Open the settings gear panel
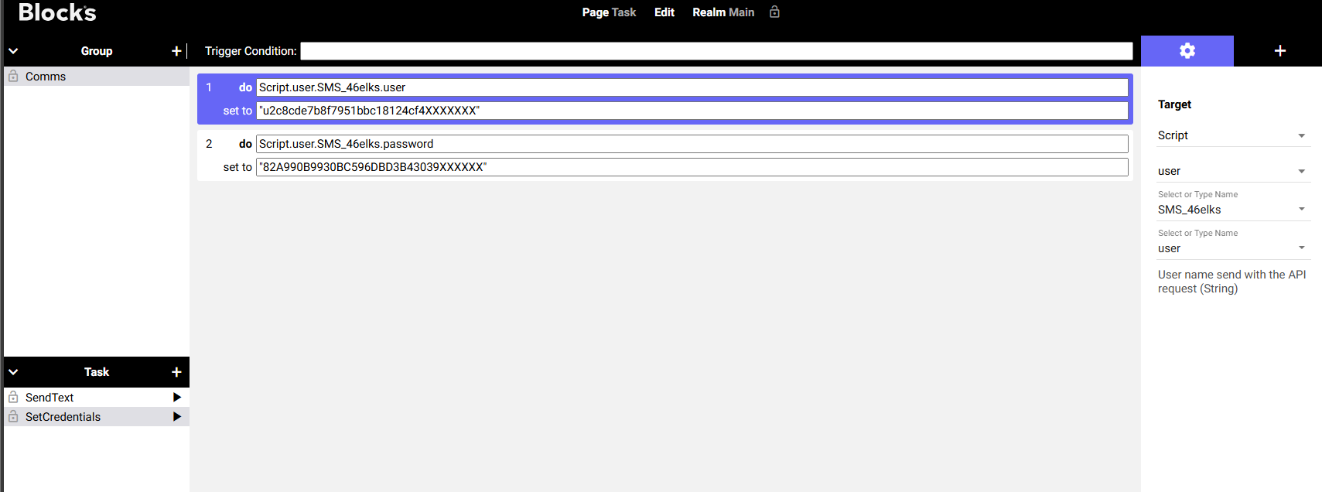The width and height of the screenshot is (1322, 492). click(x=1187, y=51)
